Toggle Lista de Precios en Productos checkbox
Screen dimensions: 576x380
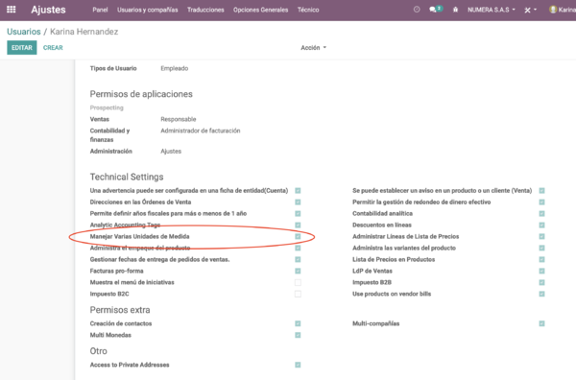pyautogui.click(x=541, y=260)
